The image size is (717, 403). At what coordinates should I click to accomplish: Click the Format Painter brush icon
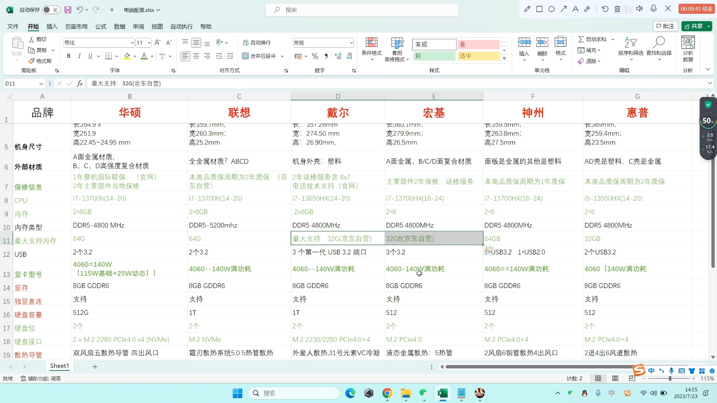(x=32, y=61)
